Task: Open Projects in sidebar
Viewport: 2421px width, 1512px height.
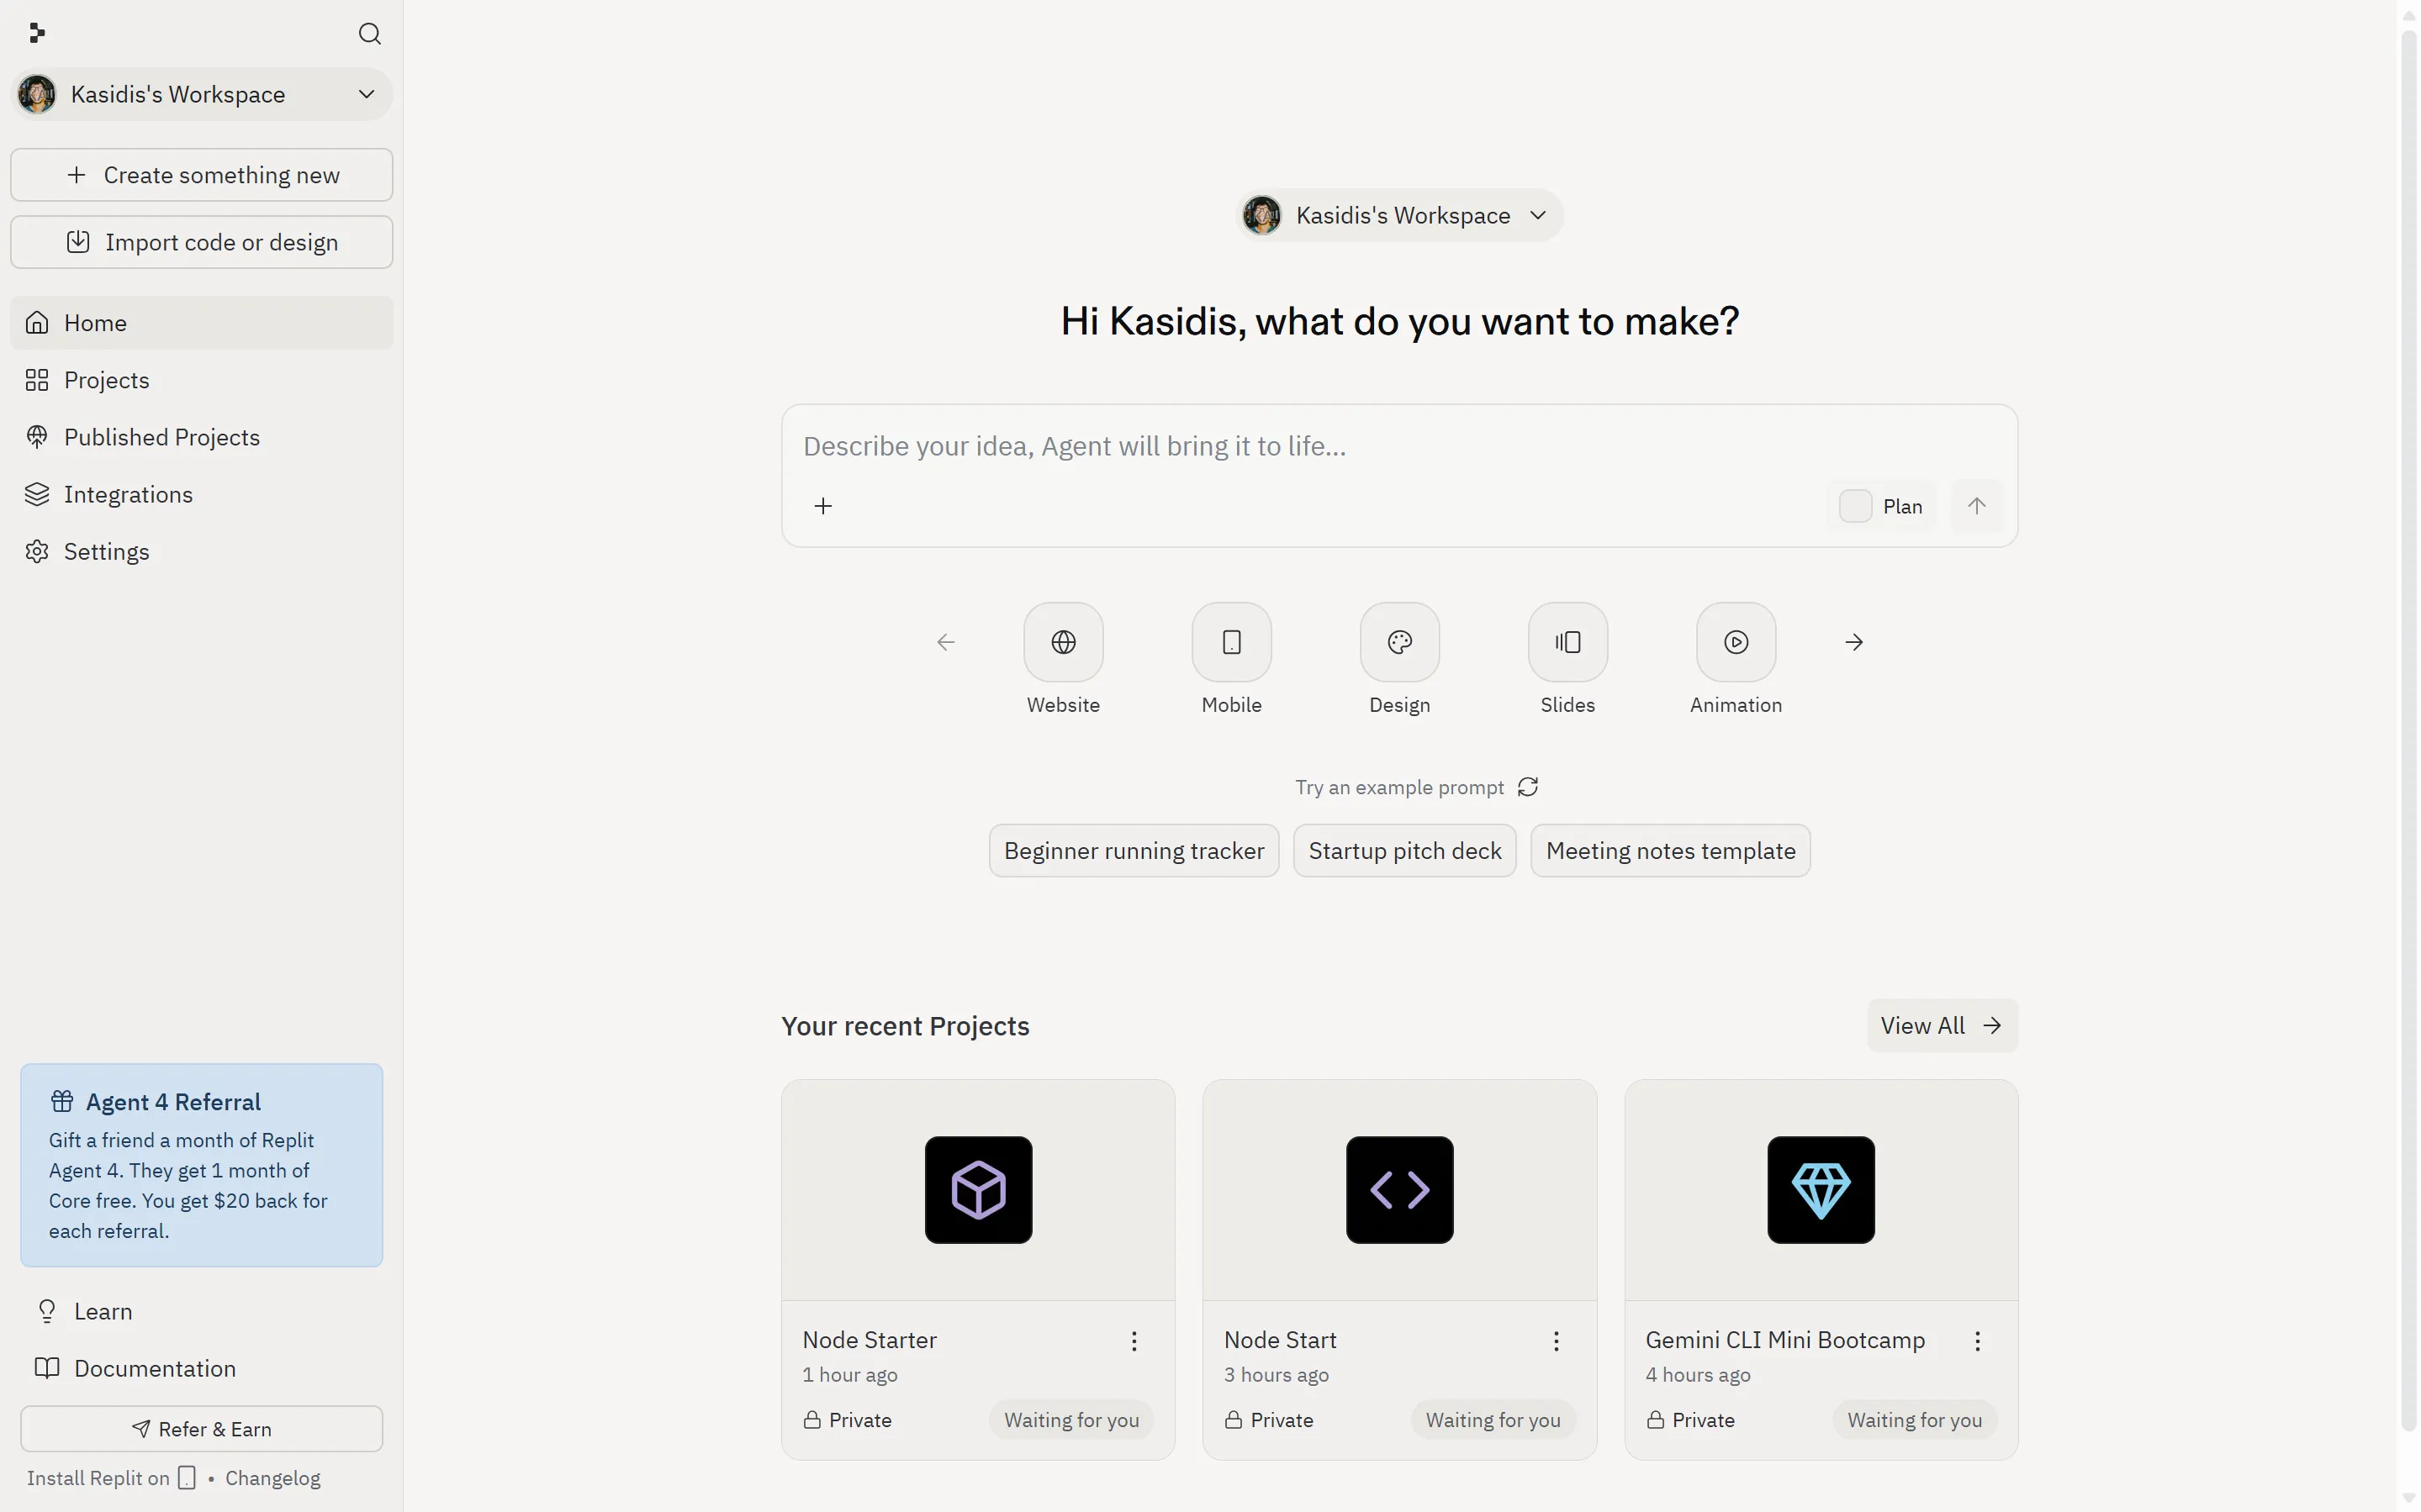Action: tap(201, 380)
